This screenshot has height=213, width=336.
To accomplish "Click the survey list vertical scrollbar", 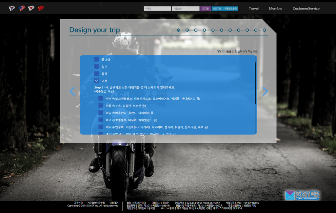I will tap(255, 83).
